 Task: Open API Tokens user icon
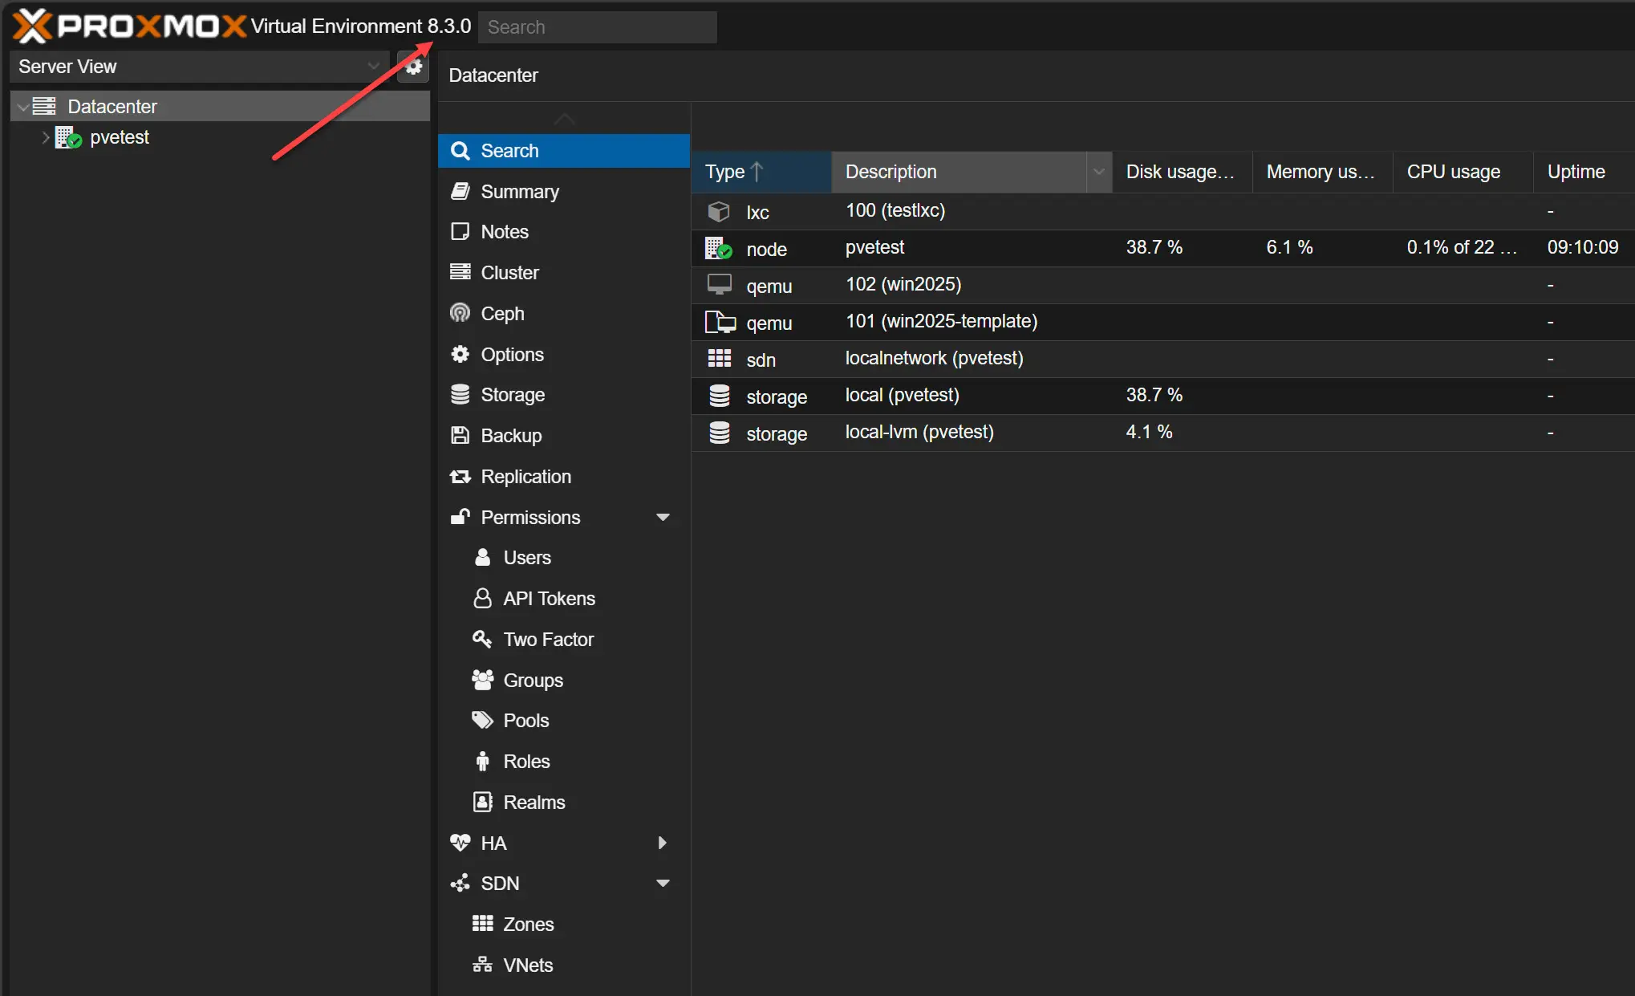point(482,598)
